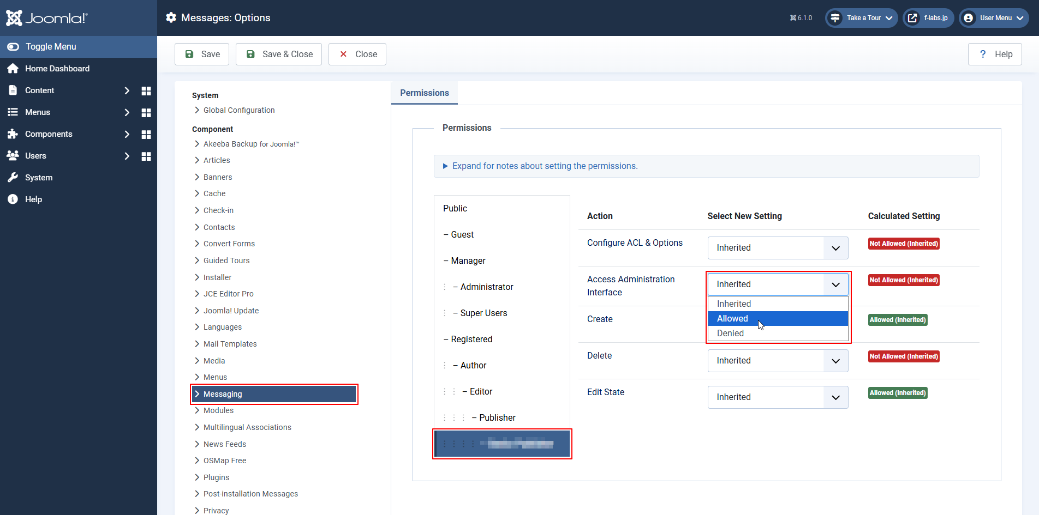
Task: Open the User Menu dropdown
Action: [x=994, y=18]
